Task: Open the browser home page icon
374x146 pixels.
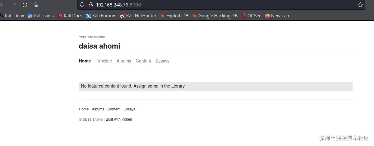Action: click(36, 5)
